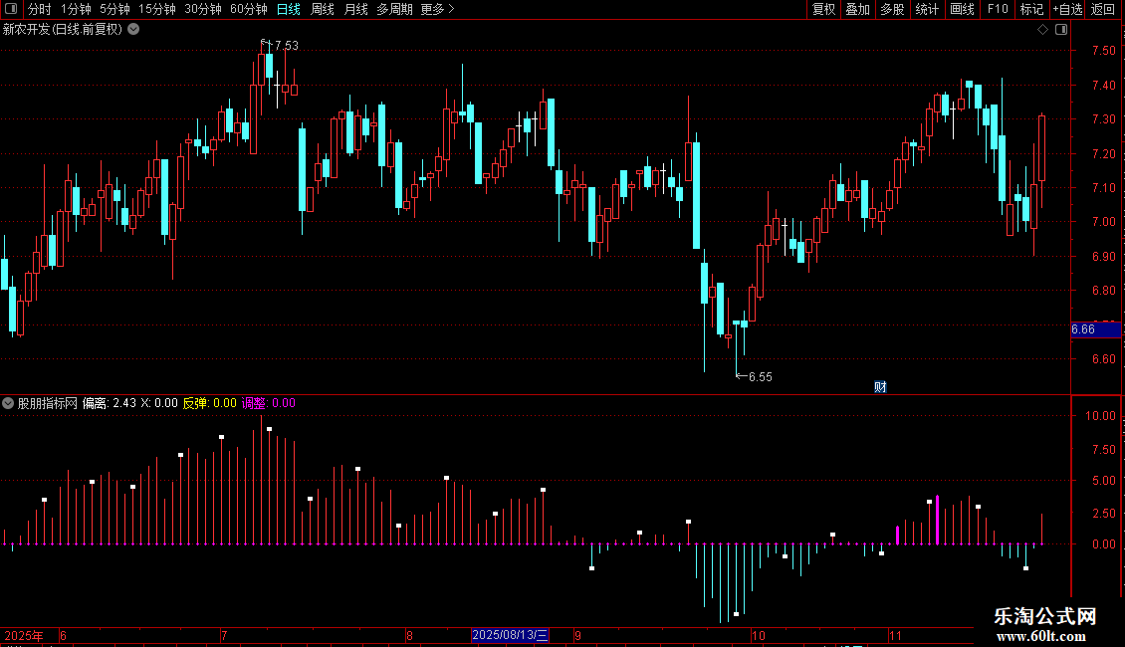Select the 1分钟 period tab
Viewport: 1125px width, 647px height.
pyautogui.click(x=76, y=9)
